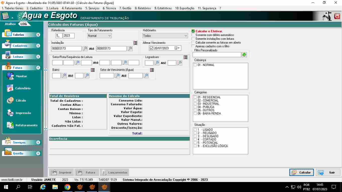Uncheck the Calcular e Efetivar checkbox

193,31
